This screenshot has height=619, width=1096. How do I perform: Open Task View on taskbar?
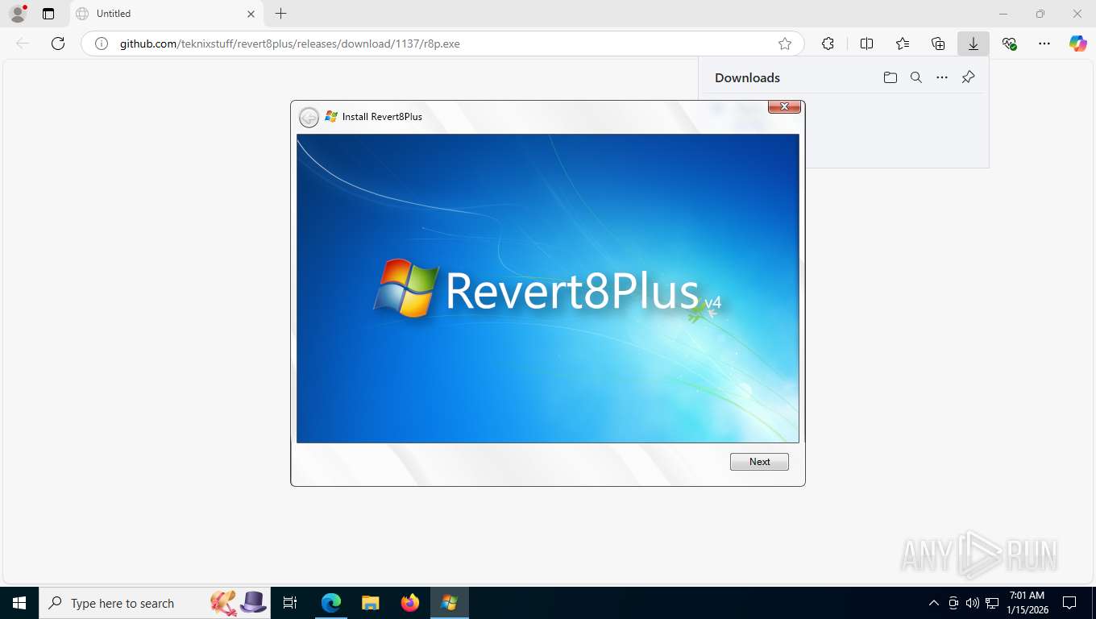coord(290,603)
